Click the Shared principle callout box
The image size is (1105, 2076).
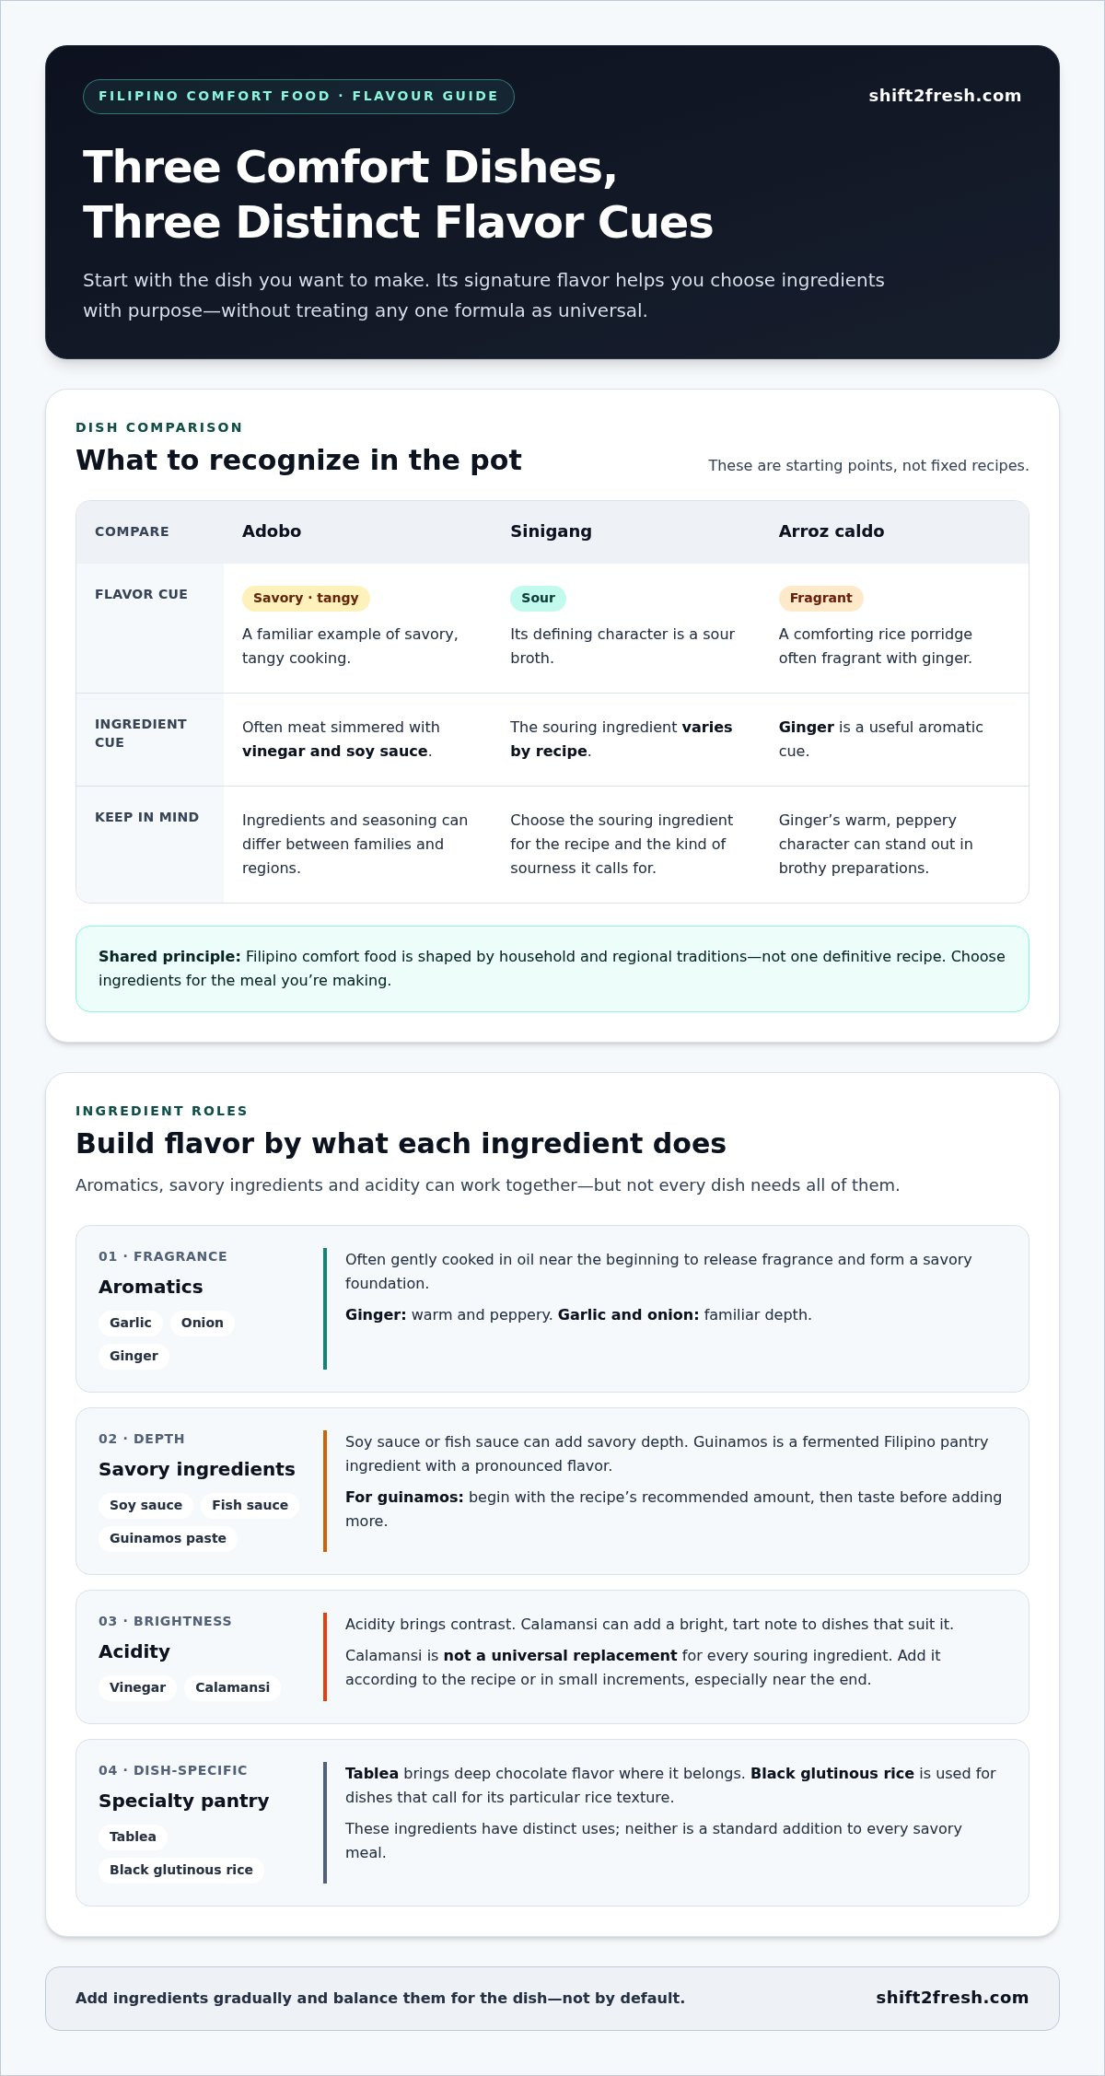coord(552,969)
